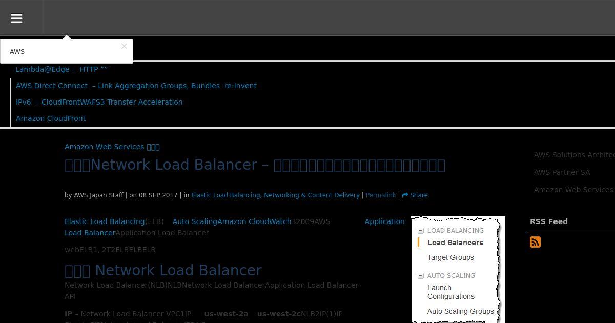
Task: Open the Elastic Load Balancing category link
Action: click(225, 195)
